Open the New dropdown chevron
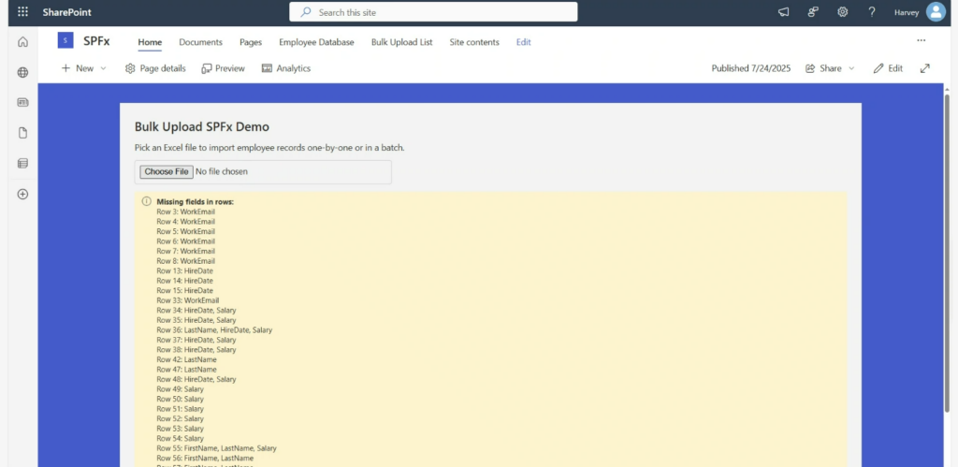The height and width of the screenshot is (467, 958). [103, 68]
